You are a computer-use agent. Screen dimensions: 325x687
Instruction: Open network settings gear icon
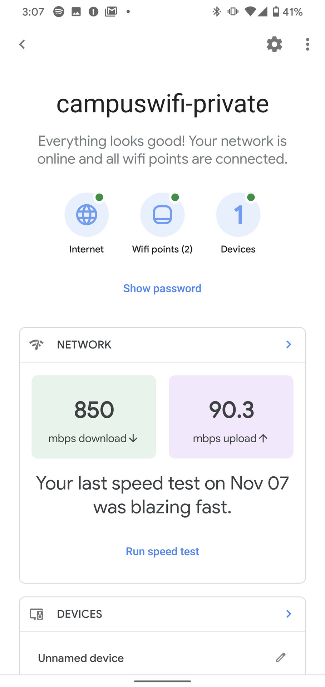(x=274, y=44)
